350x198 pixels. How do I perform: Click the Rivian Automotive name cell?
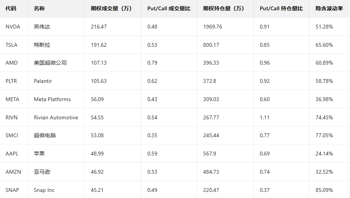pos(56,117)
